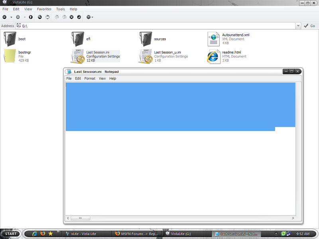Click the Copy To toolbar icon

tap(64, 17)
